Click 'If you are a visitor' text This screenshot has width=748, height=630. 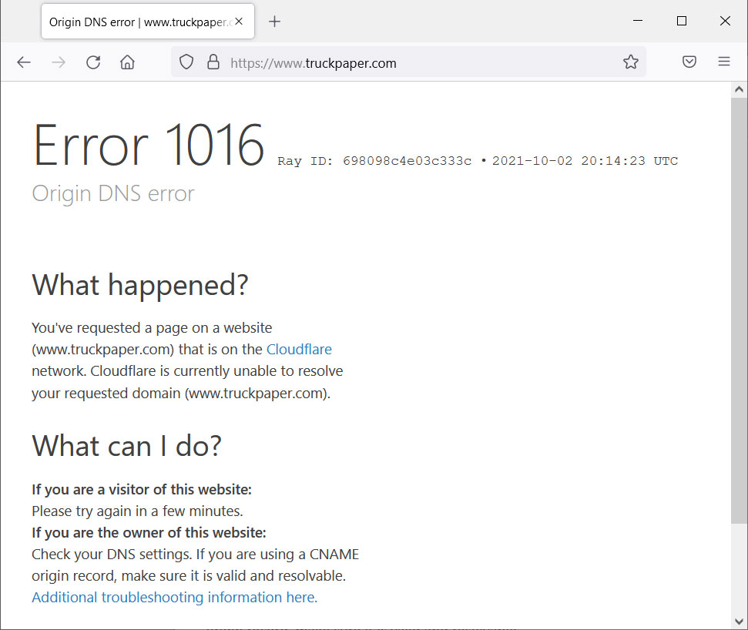pos(142,489)
